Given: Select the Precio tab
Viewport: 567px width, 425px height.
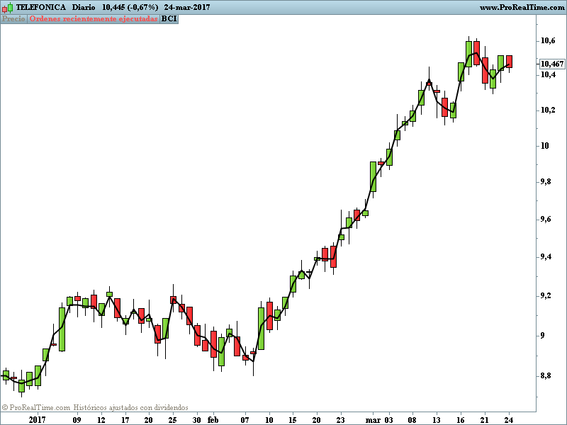Looking at the screenshot, I should [13, 19].
